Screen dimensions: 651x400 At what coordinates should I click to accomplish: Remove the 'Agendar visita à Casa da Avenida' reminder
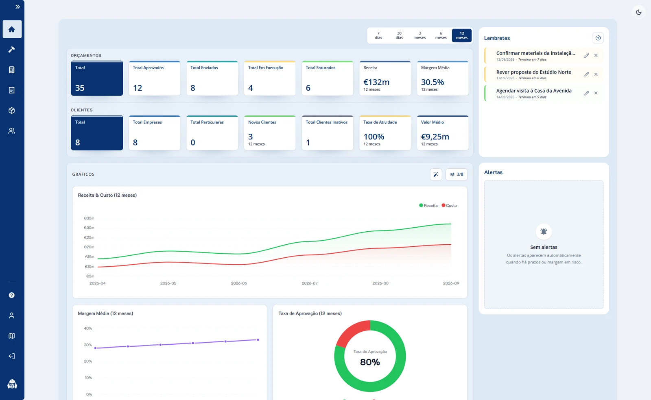click(x=596, y=93)
